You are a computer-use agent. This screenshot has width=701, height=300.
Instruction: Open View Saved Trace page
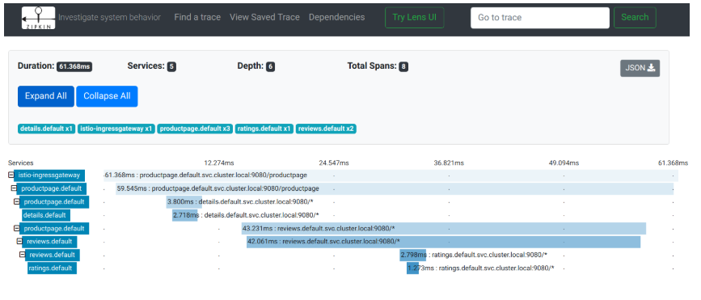264,18
